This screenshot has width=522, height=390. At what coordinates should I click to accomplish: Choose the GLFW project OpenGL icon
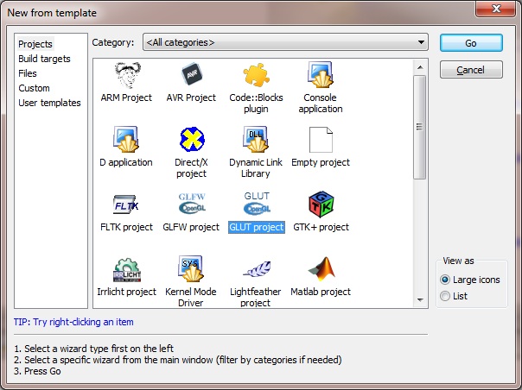click(x=192, y=203)
